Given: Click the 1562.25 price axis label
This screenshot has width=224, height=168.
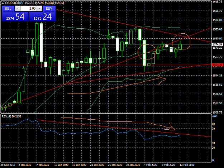Looking at the screenshot, I should tap(218, 57).
